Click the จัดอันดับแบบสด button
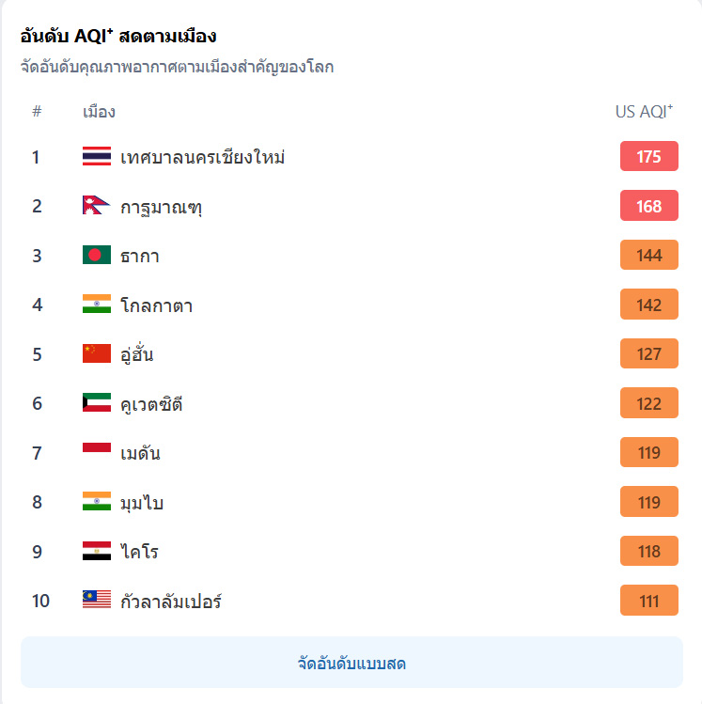Viewport: 702px width, 704px height. [351, 663]
